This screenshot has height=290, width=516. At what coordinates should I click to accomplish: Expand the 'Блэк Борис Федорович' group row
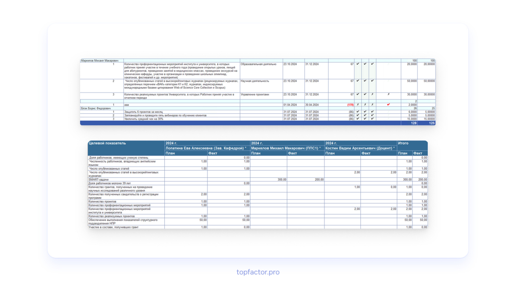(257, 108)
